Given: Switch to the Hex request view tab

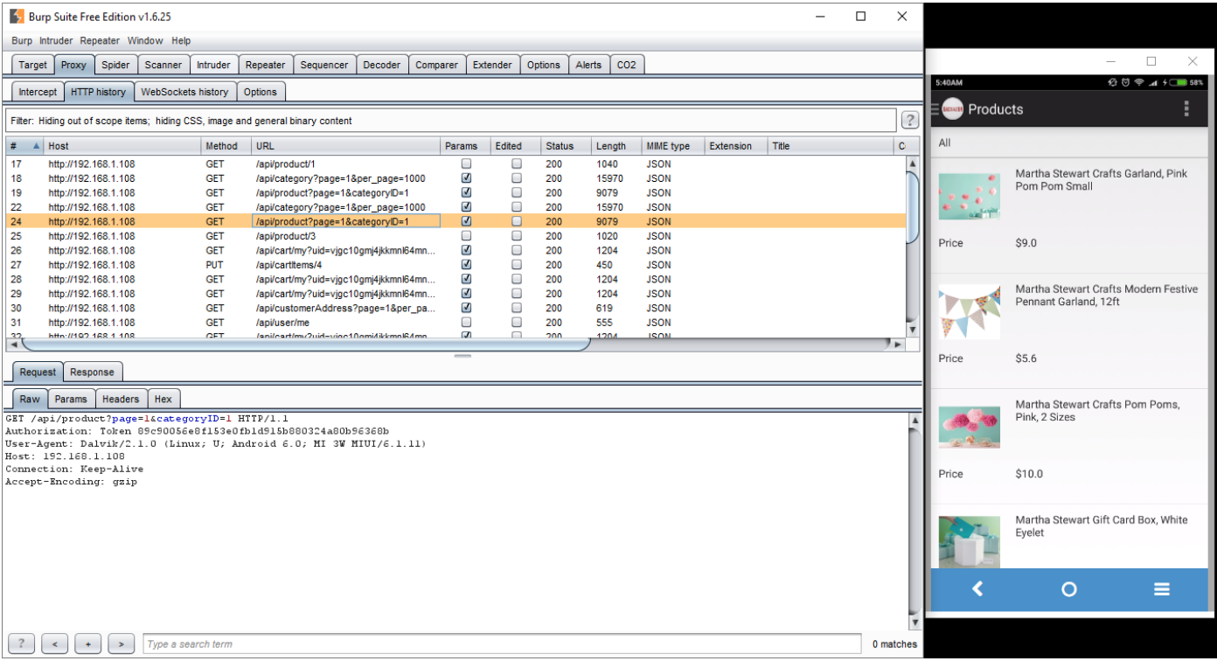Looking at the screenshot, I should 163,399.
